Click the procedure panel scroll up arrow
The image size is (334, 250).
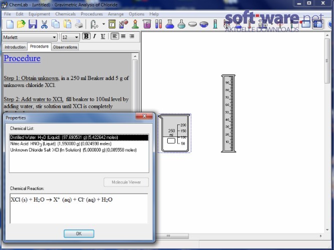(x=135, y=56)
